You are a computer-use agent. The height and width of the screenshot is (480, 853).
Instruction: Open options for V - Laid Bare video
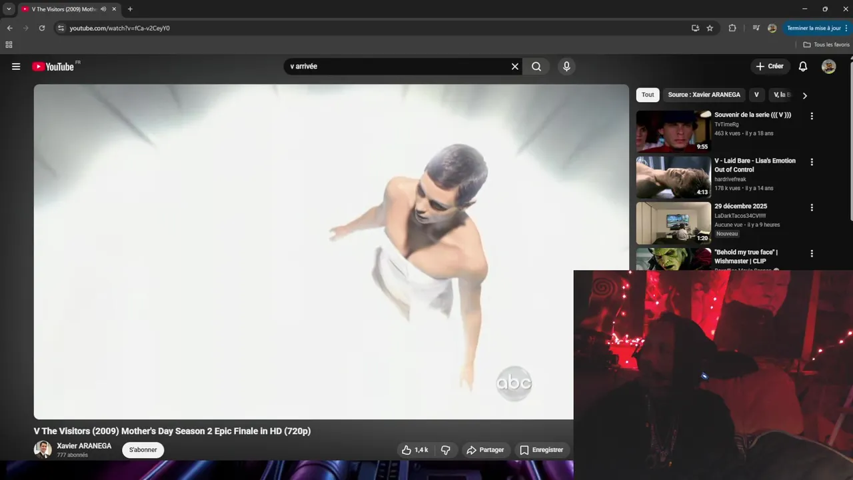click(812, 162)
